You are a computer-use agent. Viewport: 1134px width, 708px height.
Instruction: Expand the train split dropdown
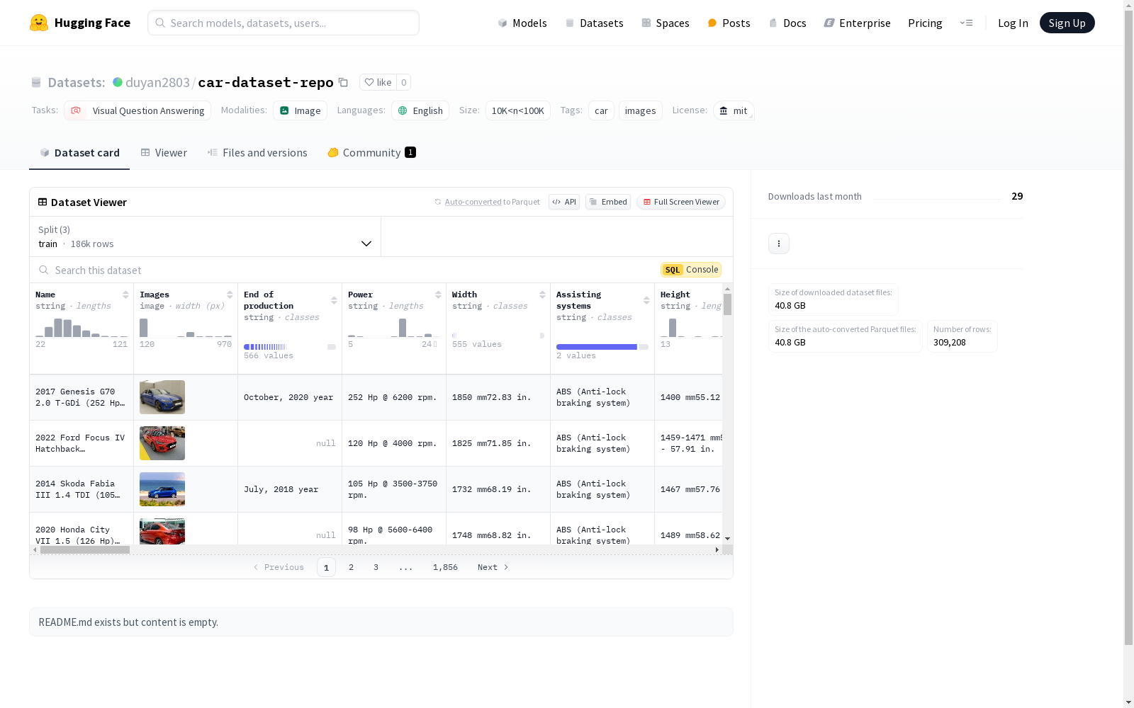coord(206,236)
